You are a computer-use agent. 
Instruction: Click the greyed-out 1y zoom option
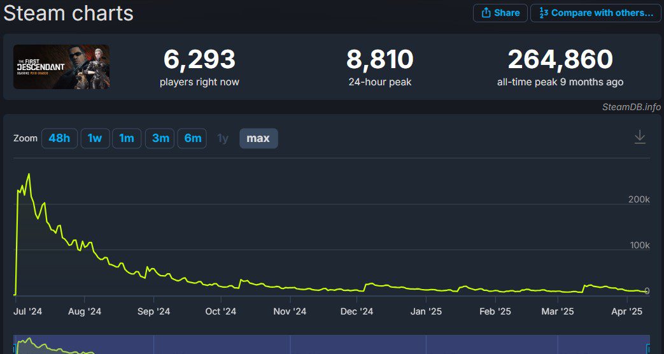point(223,138)
